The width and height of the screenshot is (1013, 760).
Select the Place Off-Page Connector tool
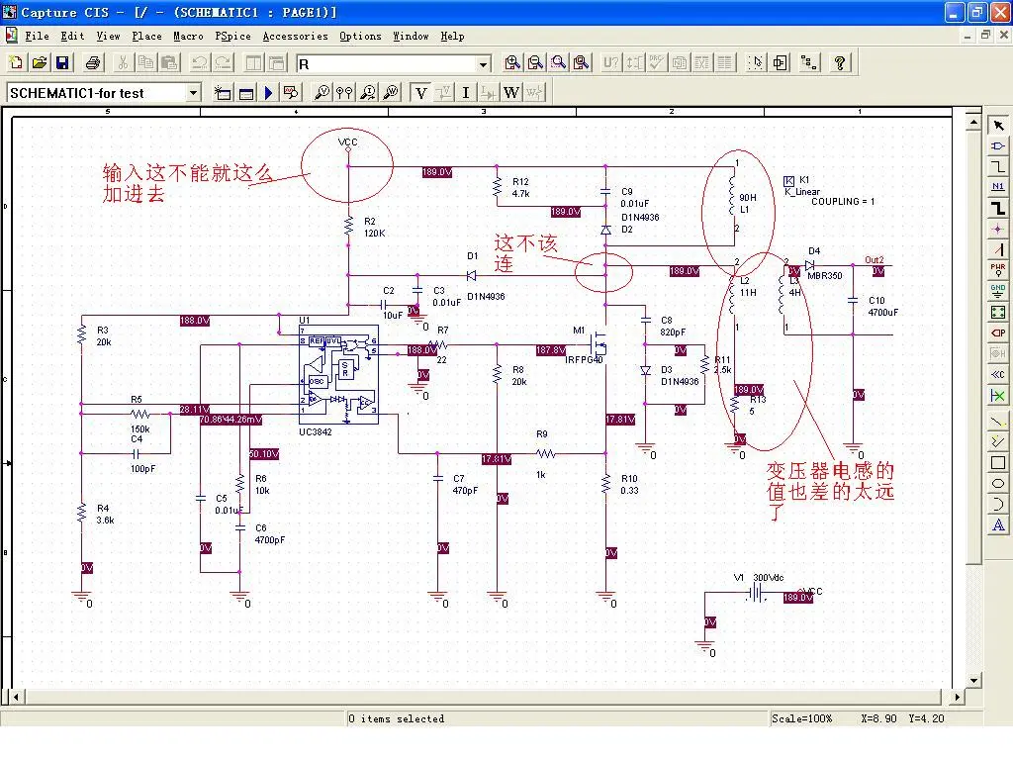pyautogui.click(x=998, y=374)
